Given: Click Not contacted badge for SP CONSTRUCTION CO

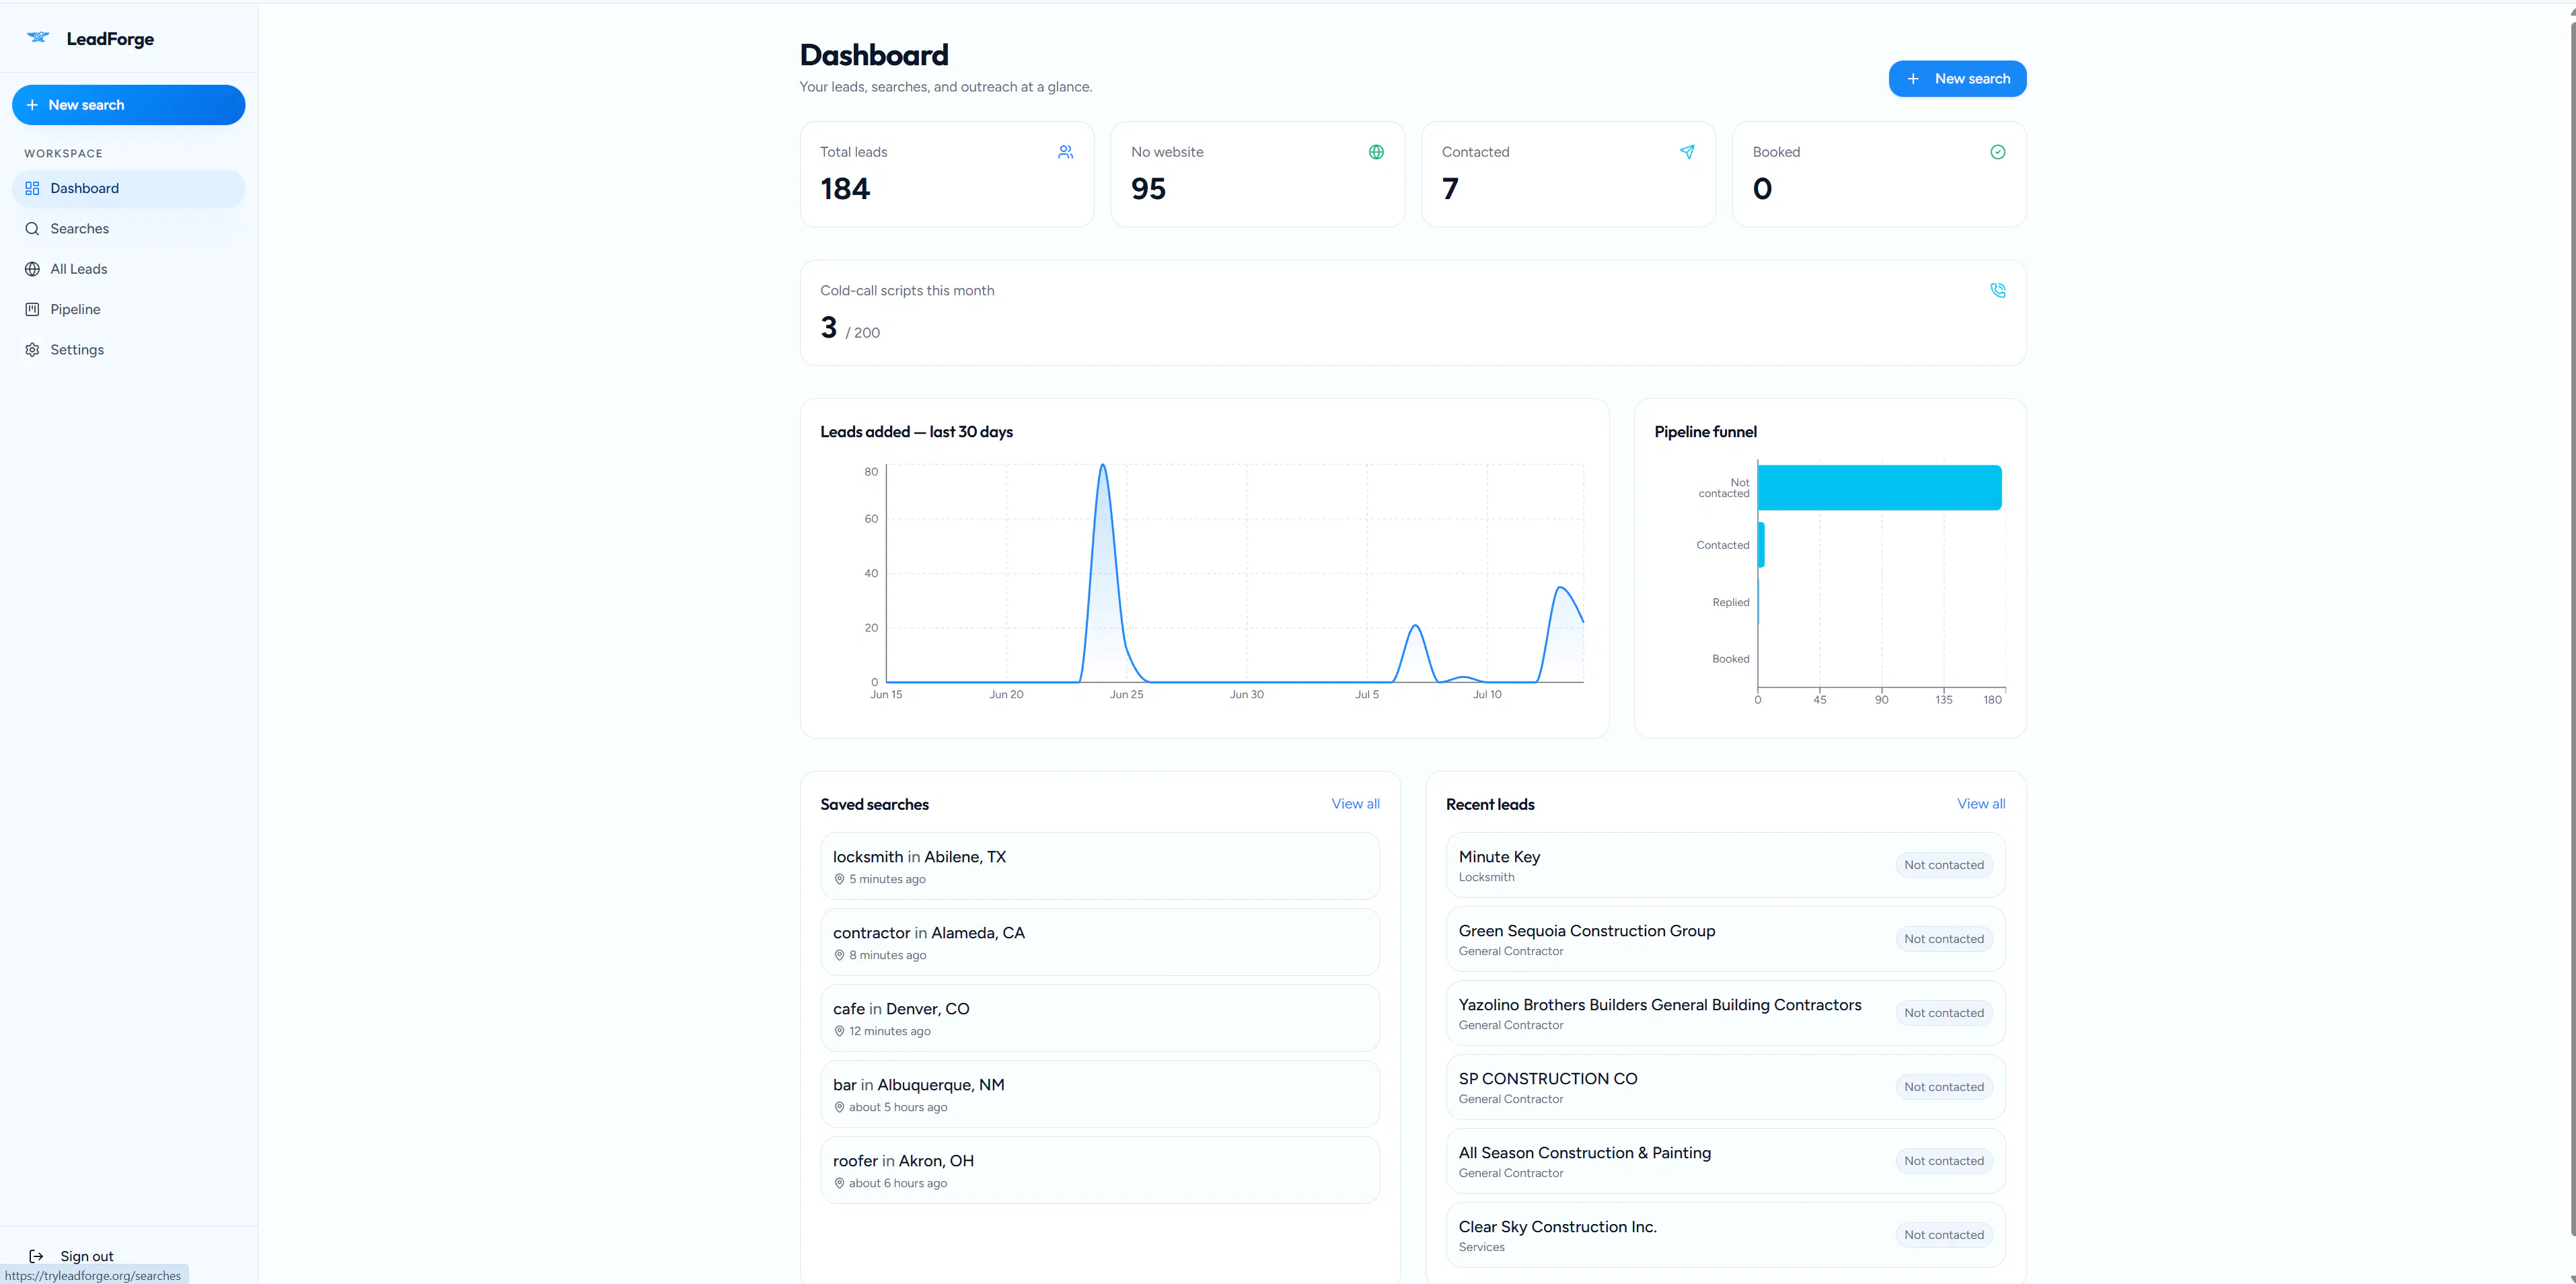Looking at the screenshot, I should click(1943, 1087).
